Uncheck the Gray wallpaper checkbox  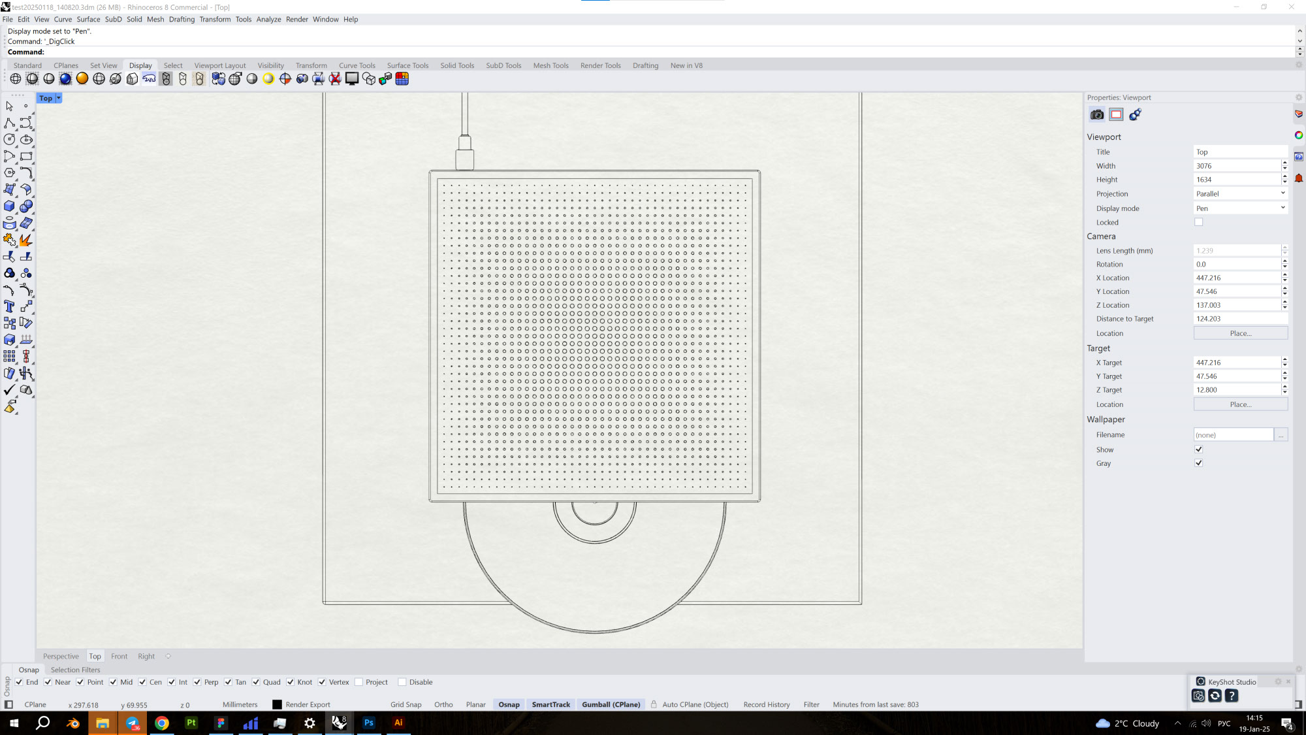pos(1198,463)
